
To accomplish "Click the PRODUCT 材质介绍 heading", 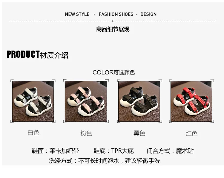I will (x=37, y=54).
